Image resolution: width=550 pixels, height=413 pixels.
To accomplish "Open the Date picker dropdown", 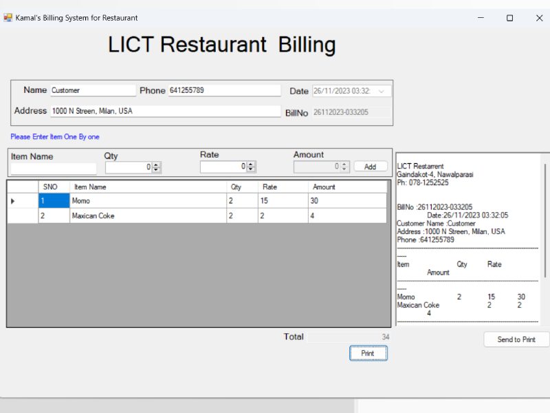I will click(x=382, y=91).
